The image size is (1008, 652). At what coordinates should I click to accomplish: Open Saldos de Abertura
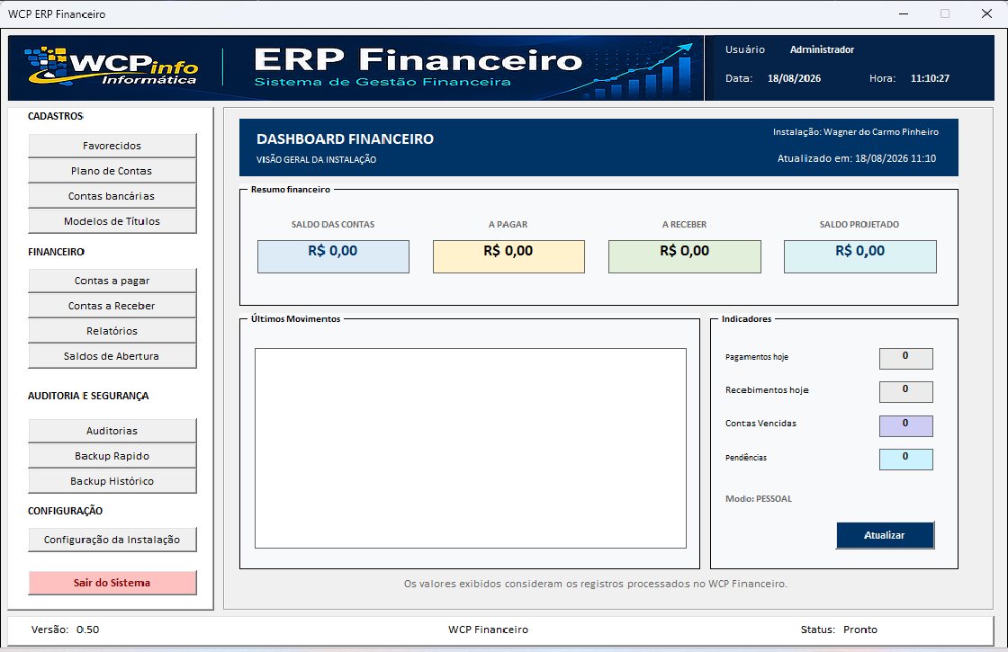[x=112, y=355]
